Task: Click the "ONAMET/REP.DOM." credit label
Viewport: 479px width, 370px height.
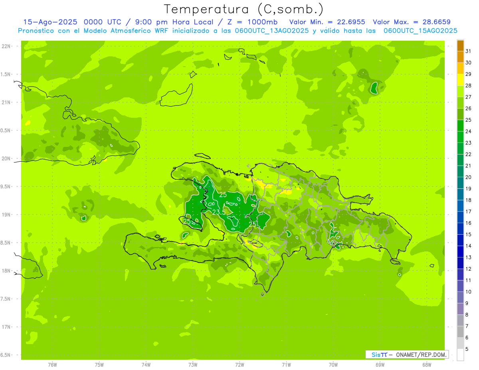Action: click(422, 354)
